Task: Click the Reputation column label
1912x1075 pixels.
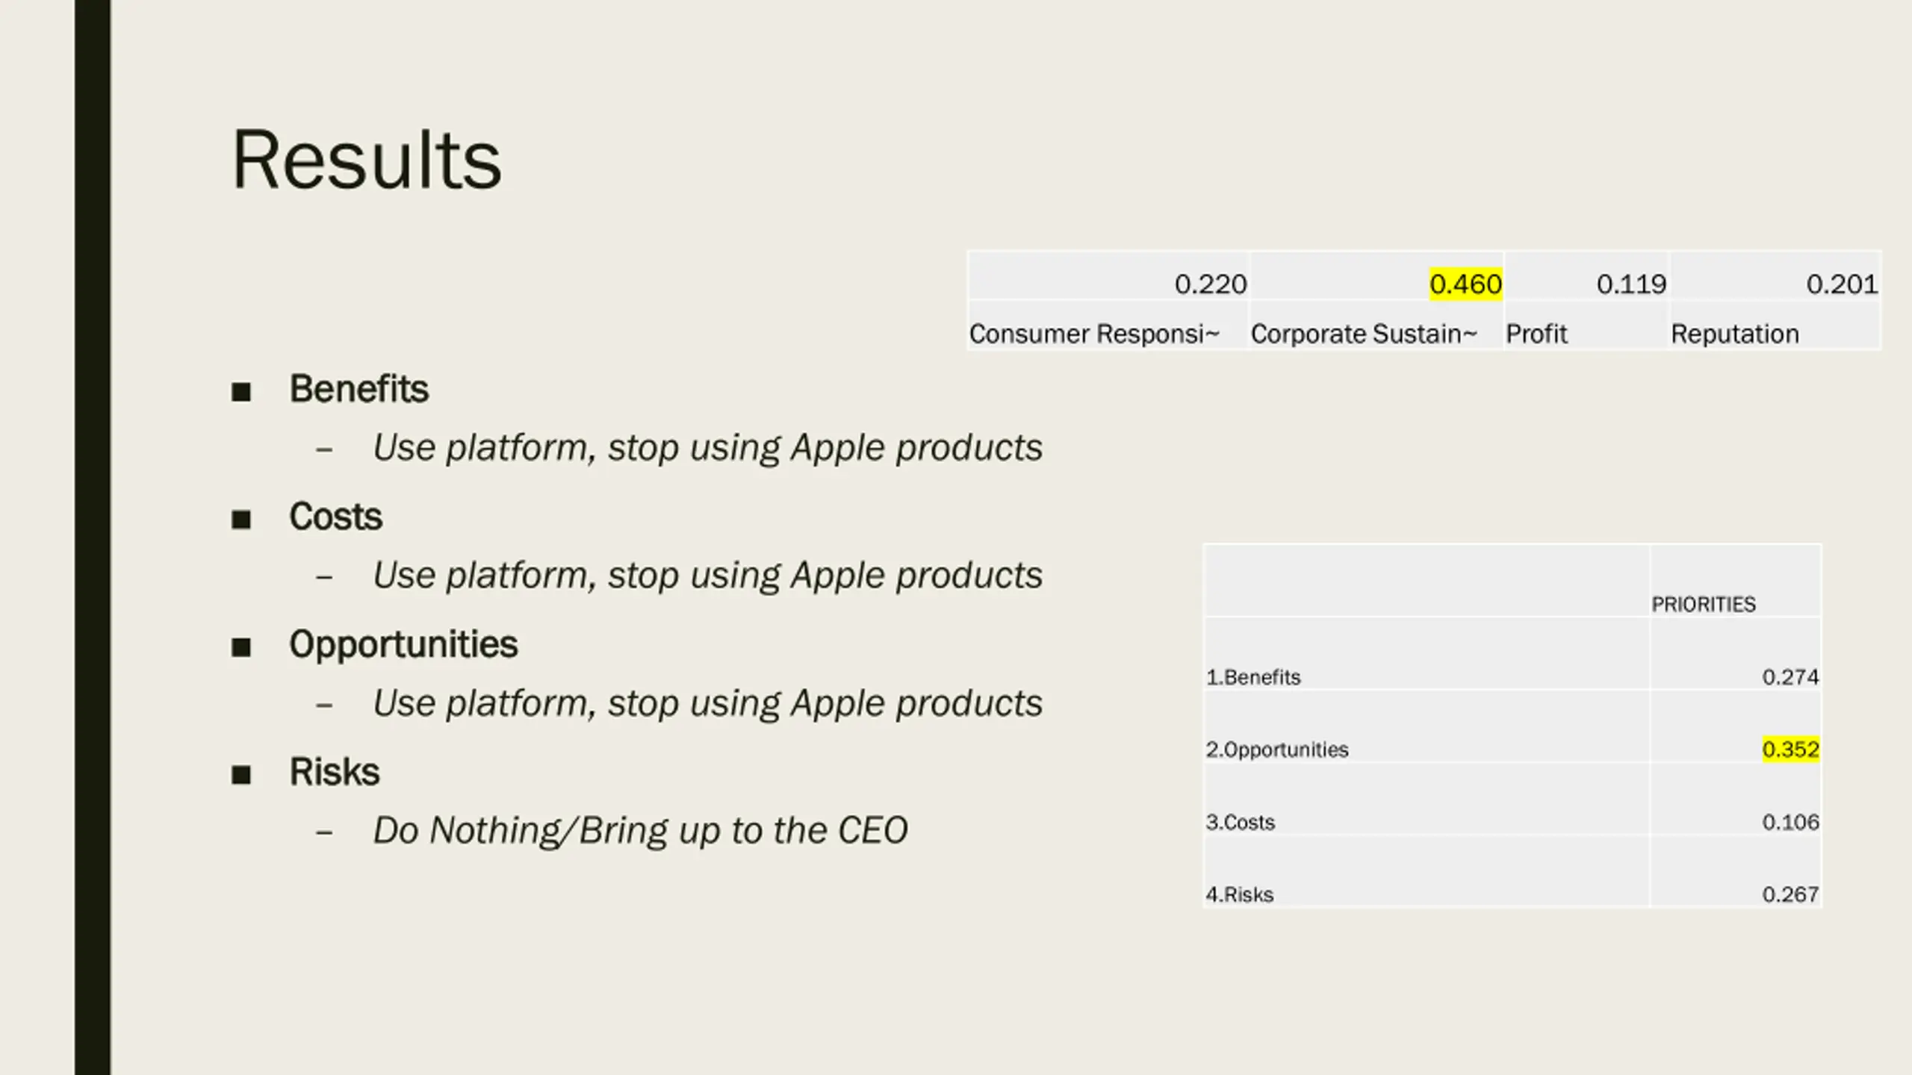Action: (1734, 334)
